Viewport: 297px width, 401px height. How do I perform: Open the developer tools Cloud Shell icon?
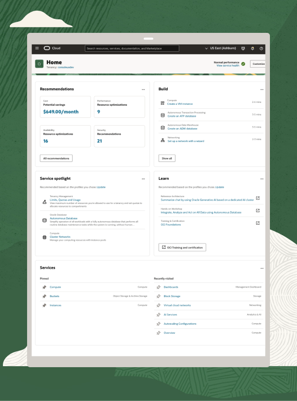(243, 48)
